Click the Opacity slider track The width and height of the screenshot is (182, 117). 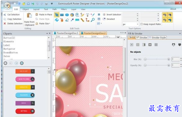[x=157, y=65]
